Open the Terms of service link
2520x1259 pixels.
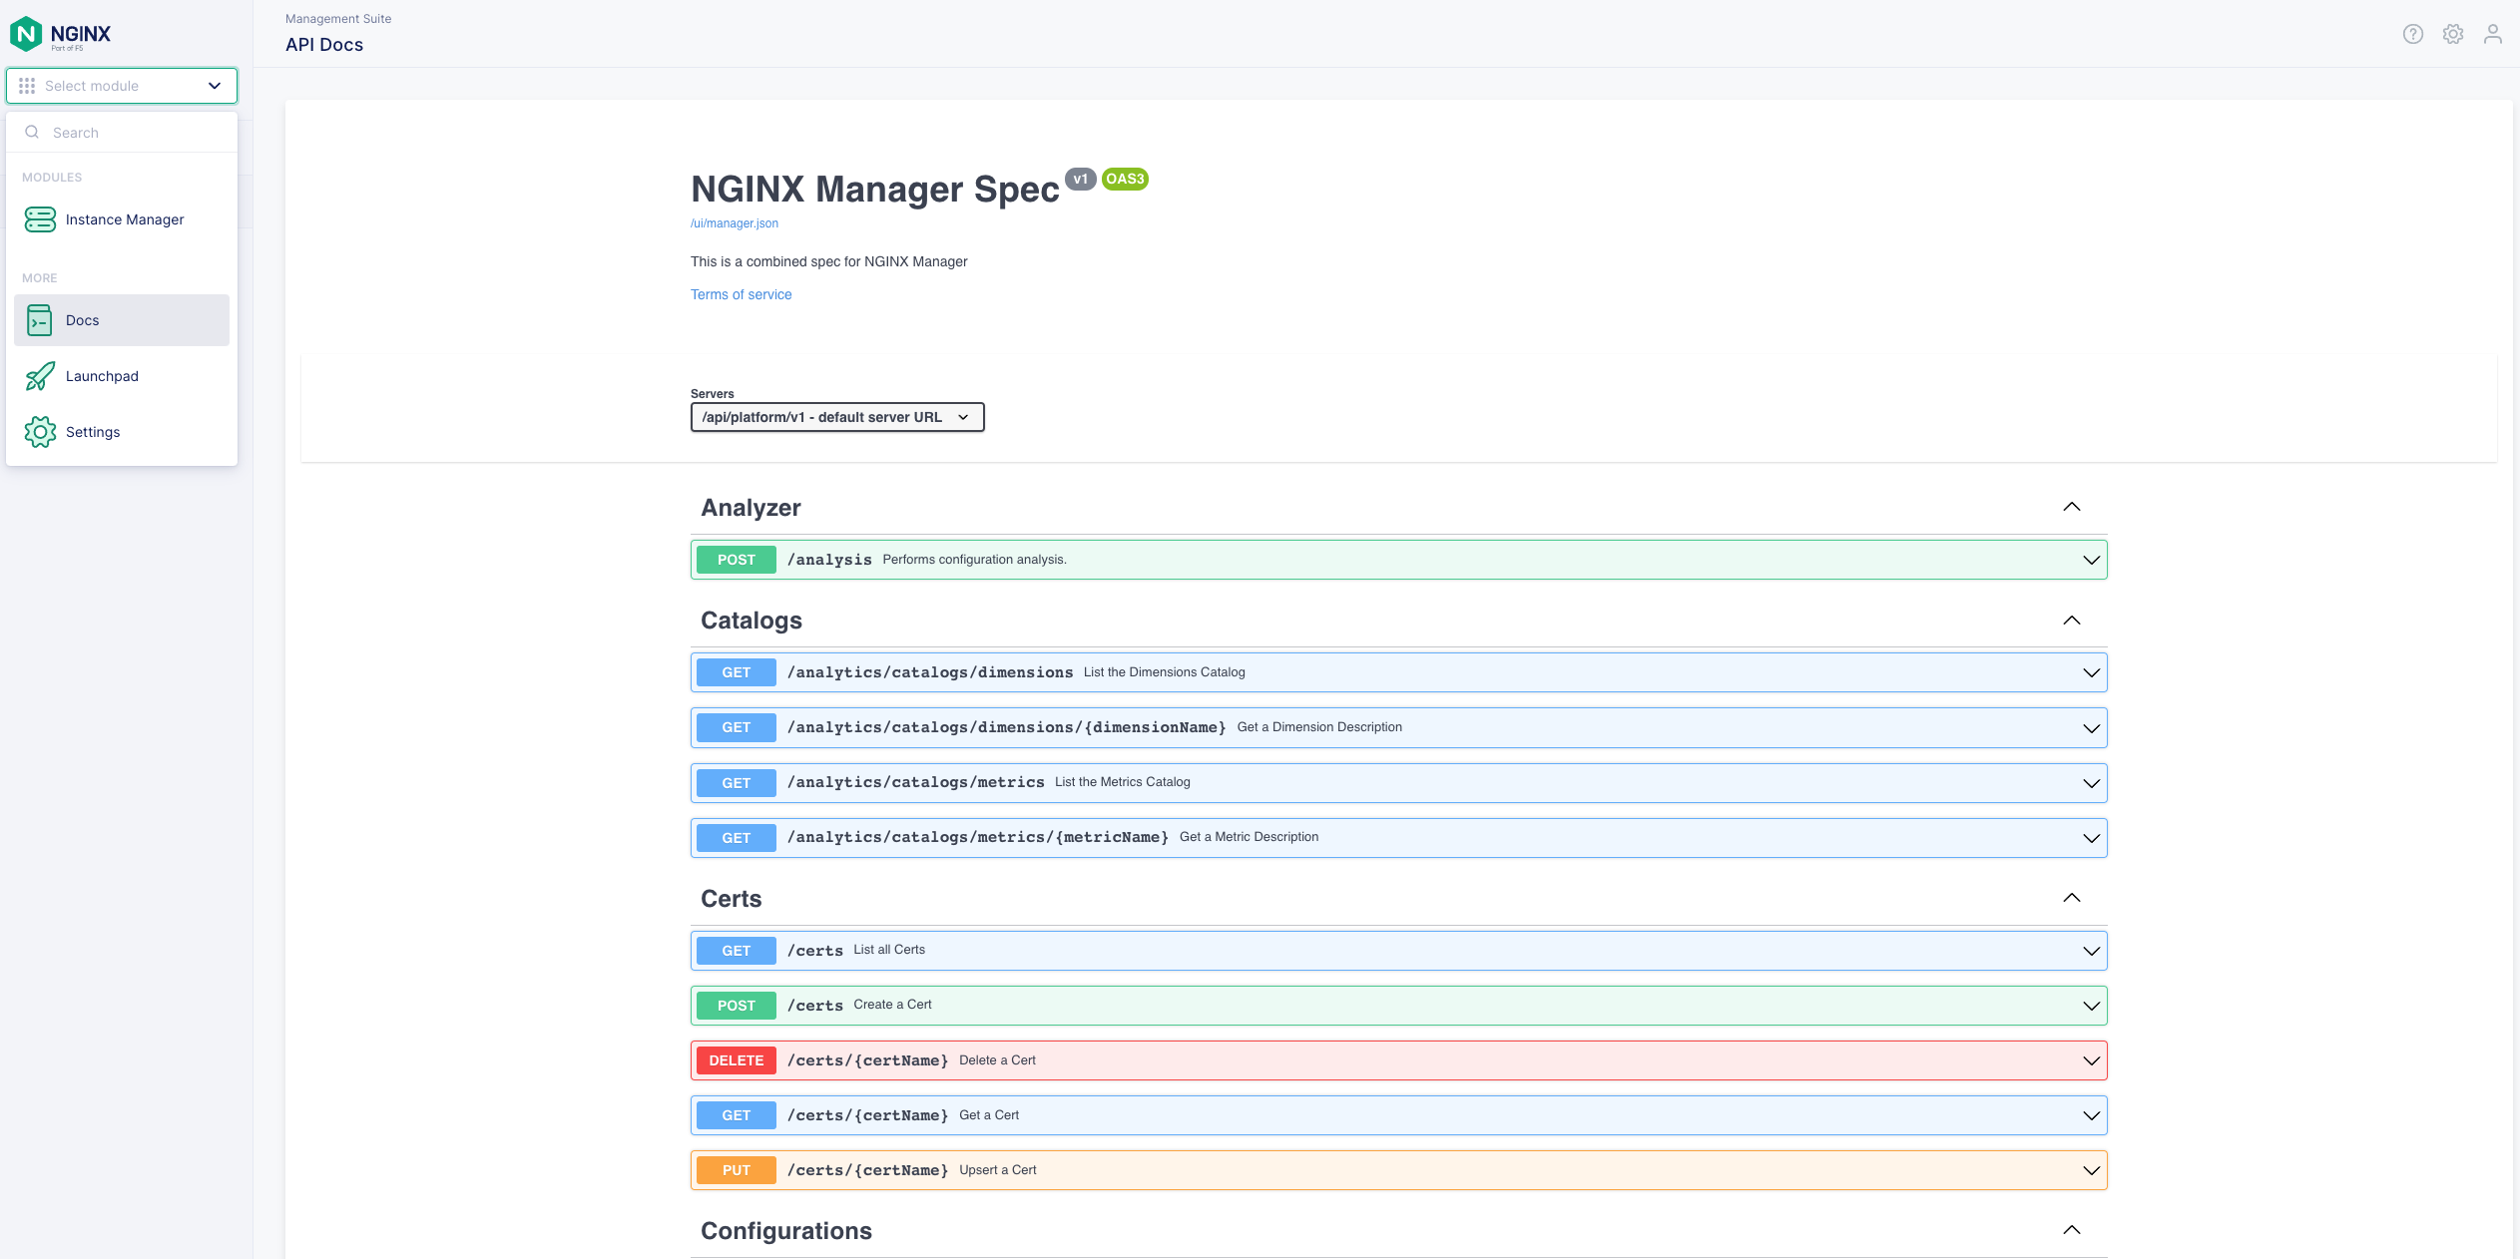[741, 294]
